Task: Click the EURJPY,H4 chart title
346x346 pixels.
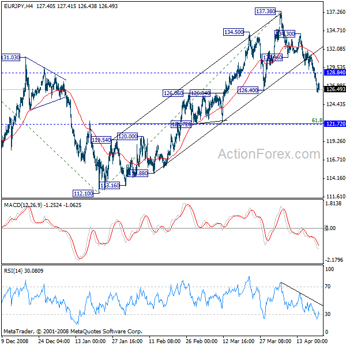Action: pos(17,5)
